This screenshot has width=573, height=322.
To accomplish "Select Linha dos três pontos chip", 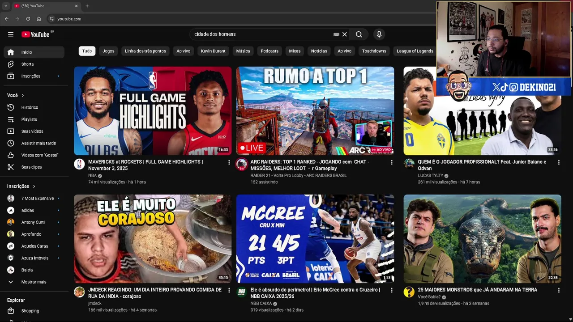I will [145, 51].
